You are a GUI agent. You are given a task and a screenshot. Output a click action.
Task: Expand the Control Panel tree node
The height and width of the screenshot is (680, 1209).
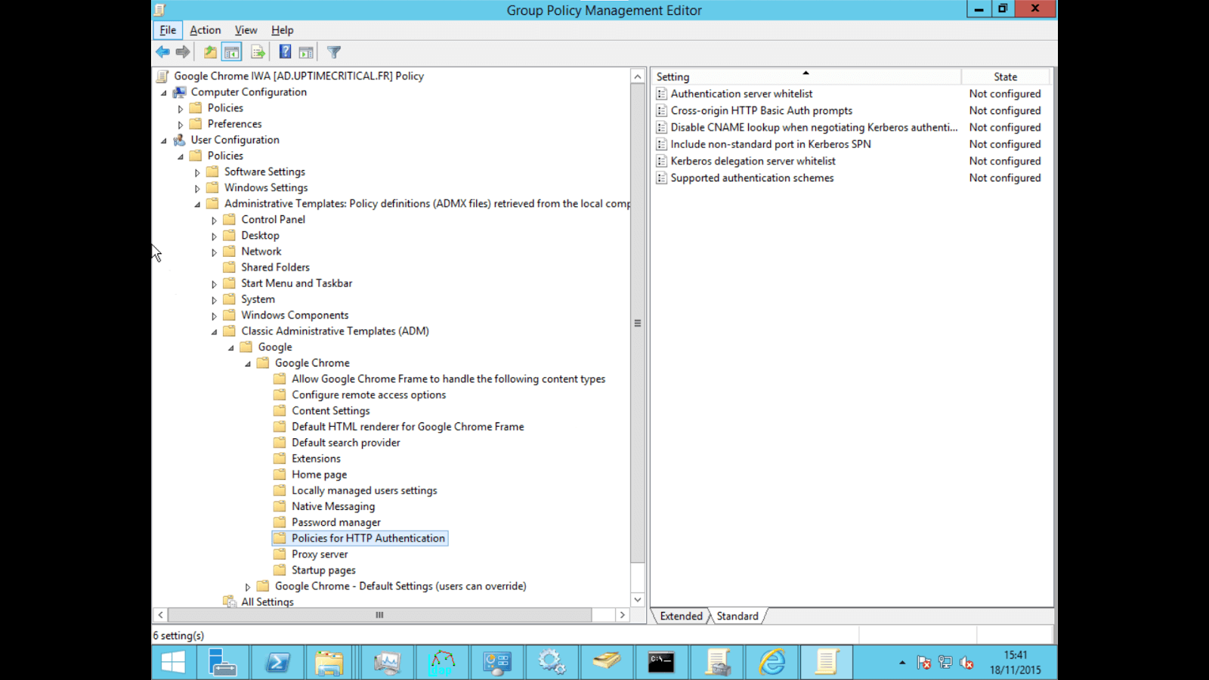coord(214,219)
